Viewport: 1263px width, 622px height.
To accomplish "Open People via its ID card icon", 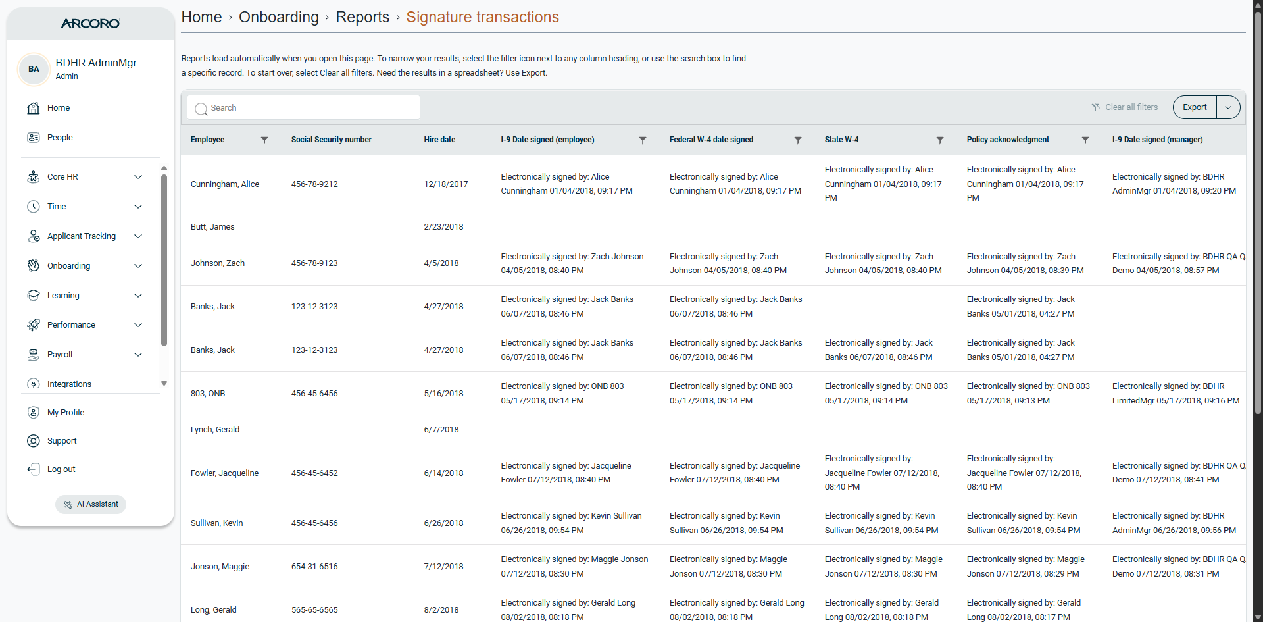I will pyautogui.click(x=34, y=138).
